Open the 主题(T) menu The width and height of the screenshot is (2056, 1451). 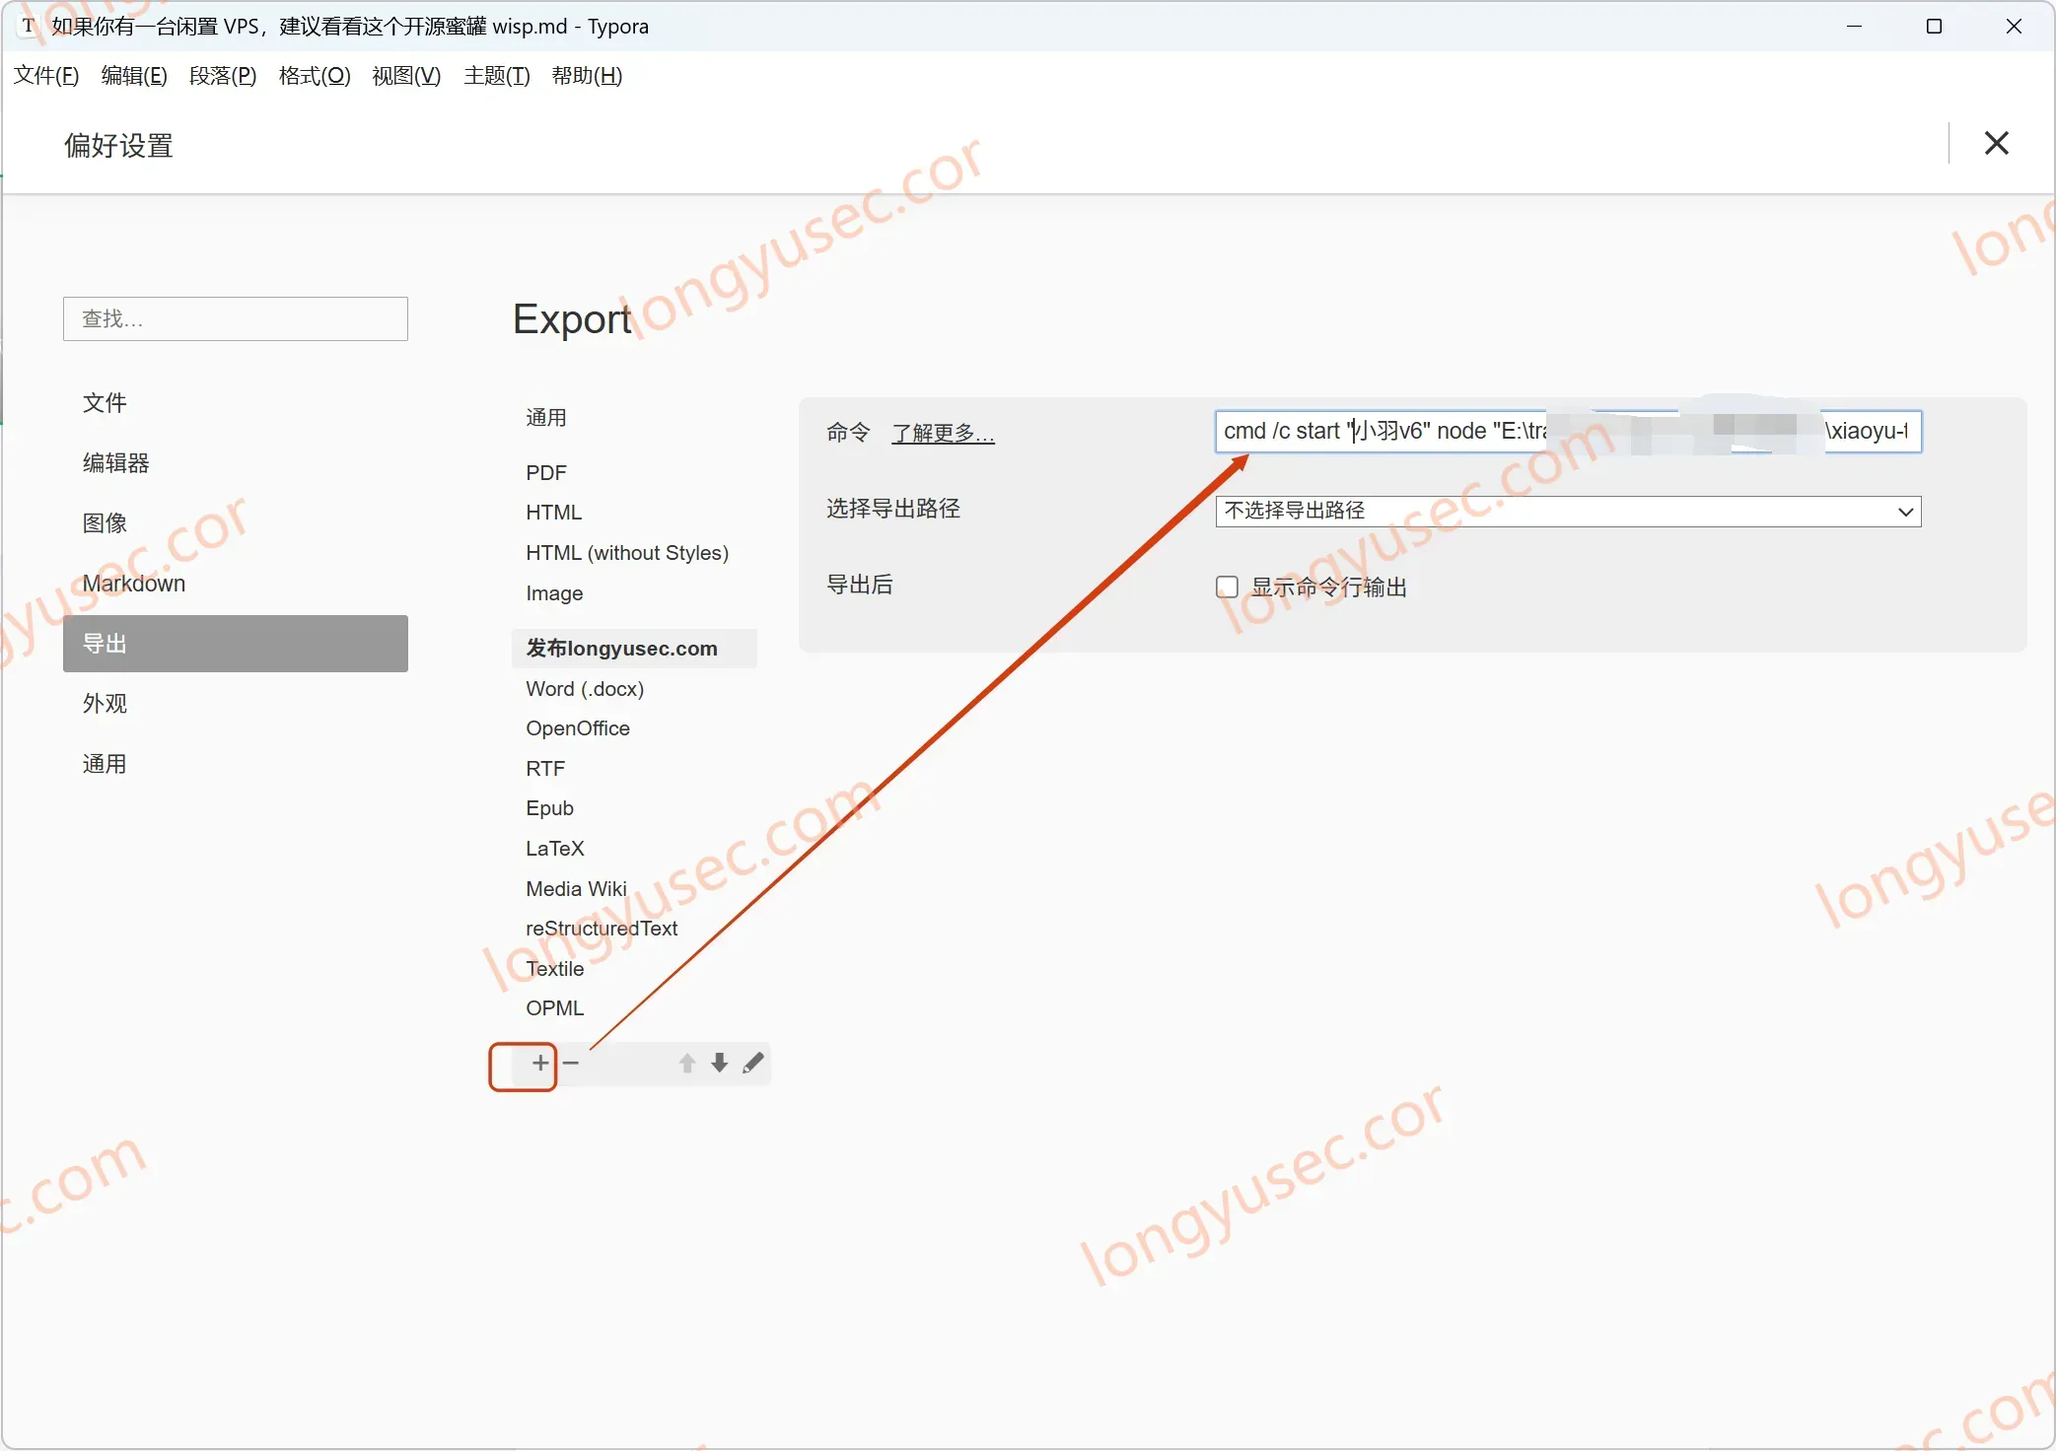click(x=497, y=76)
